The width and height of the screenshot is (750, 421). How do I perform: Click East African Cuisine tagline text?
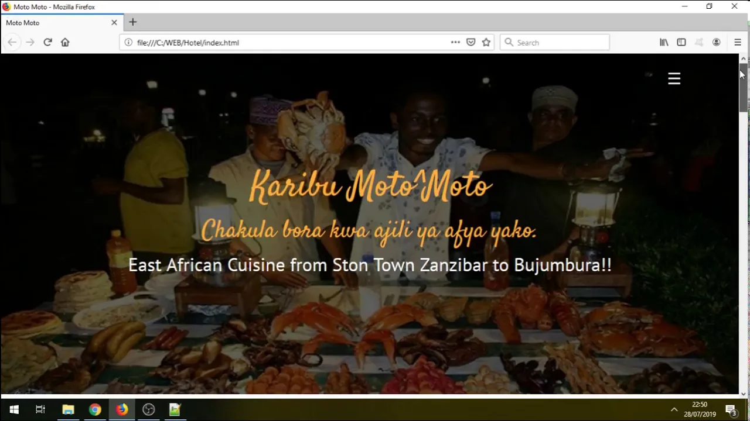click(x=370, y=265)
